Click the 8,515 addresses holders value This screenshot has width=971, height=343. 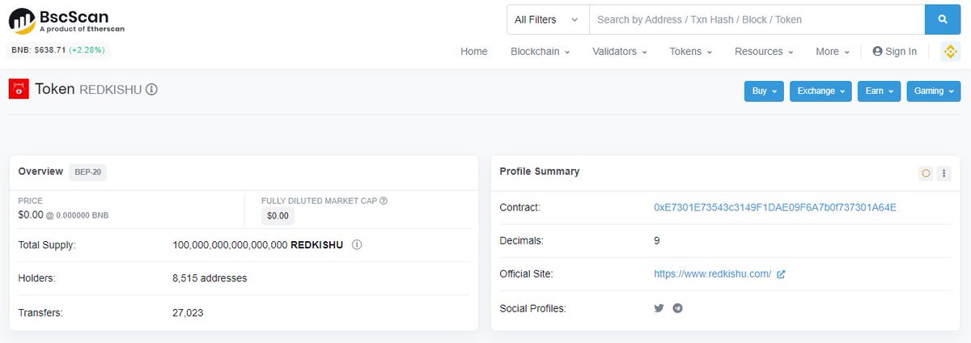pos(210,278)
